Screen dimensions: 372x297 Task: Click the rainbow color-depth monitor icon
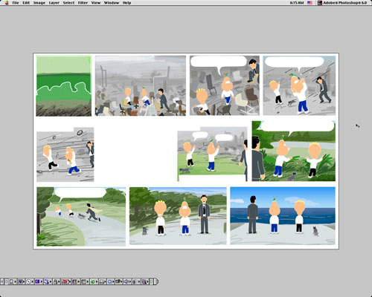pyautogui.click(x=74, y=281)
